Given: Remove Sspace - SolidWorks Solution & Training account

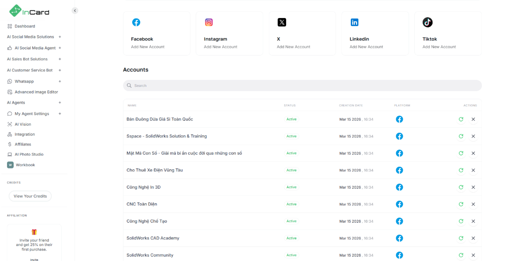Looking at the screenshot, I should 473,136.
